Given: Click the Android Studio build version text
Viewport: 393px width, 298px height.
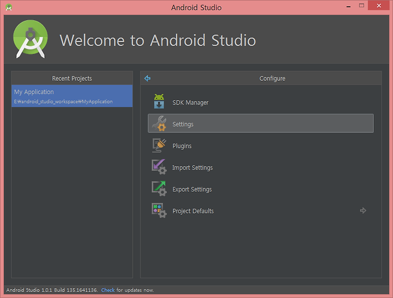Looking at the screenshot, I should (52, 290).
